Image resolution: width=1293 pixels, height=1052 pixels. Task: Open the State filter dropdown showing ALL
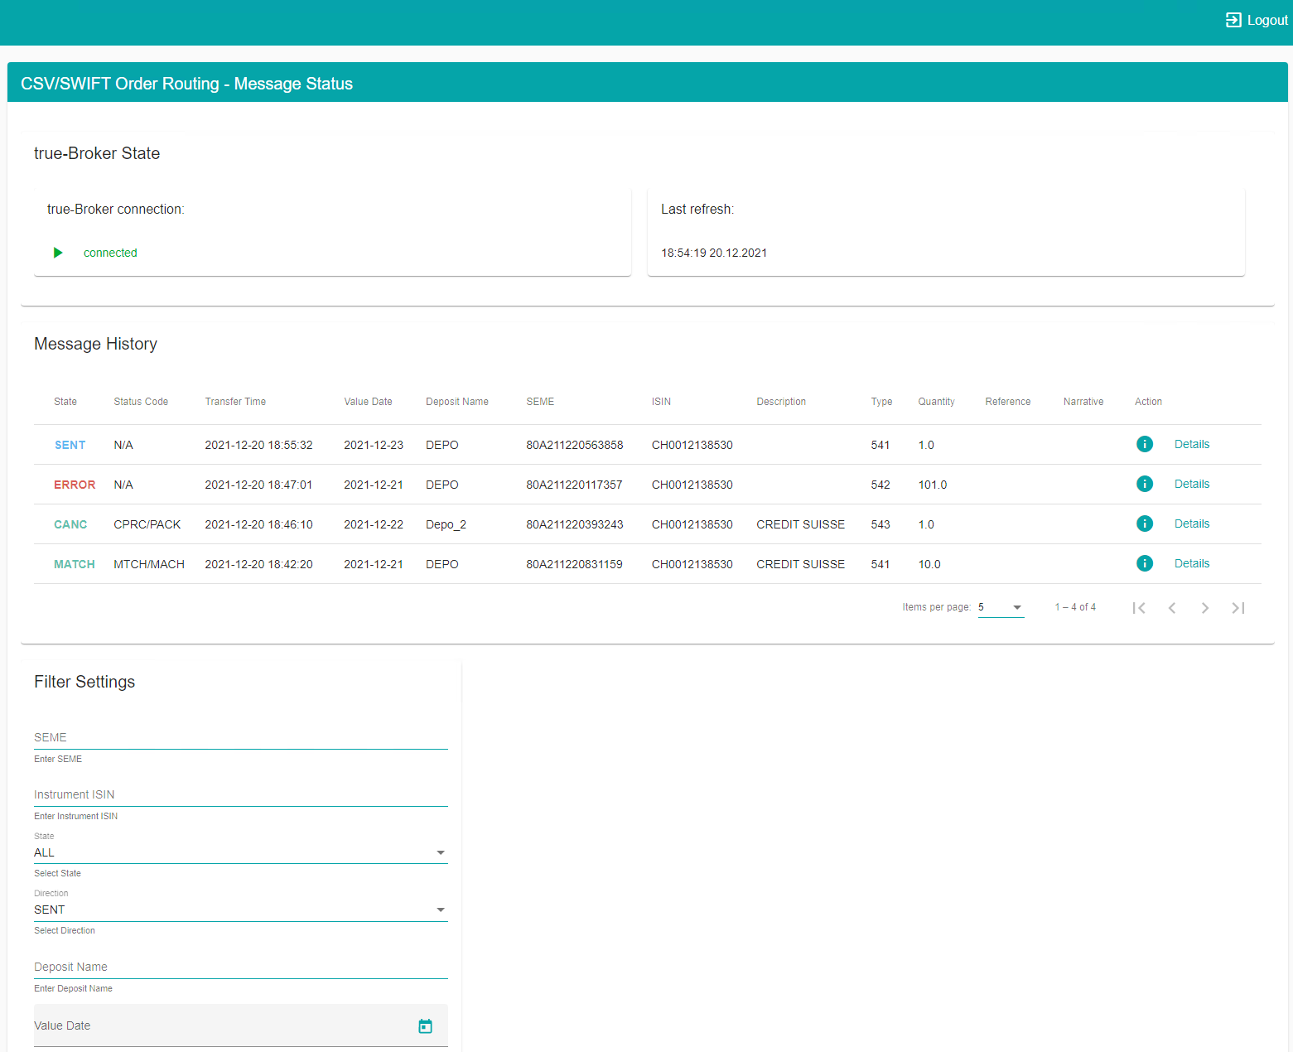coord(240,852)
